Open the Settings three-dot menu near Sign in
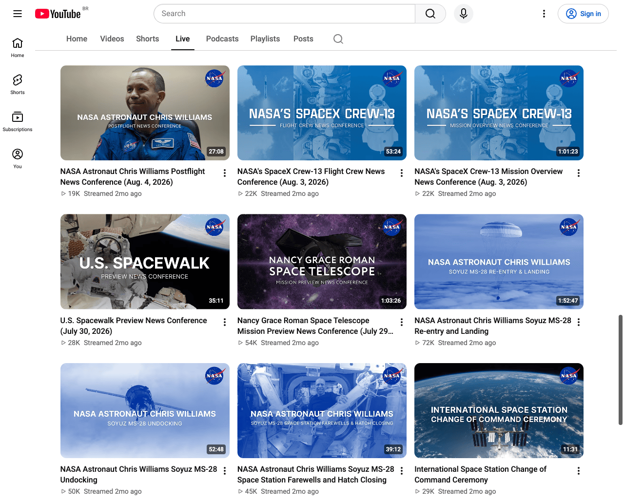 click(544, 14)
